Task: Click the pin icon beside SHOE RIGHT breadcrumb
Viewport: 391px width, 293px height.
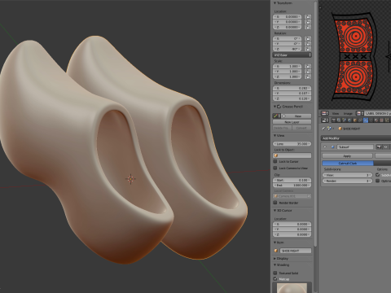Action: click(323, 129)
